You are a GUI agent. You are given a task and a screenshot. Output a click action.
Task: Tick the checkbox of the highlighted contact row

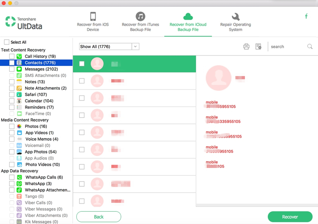[x=82, y=64]
